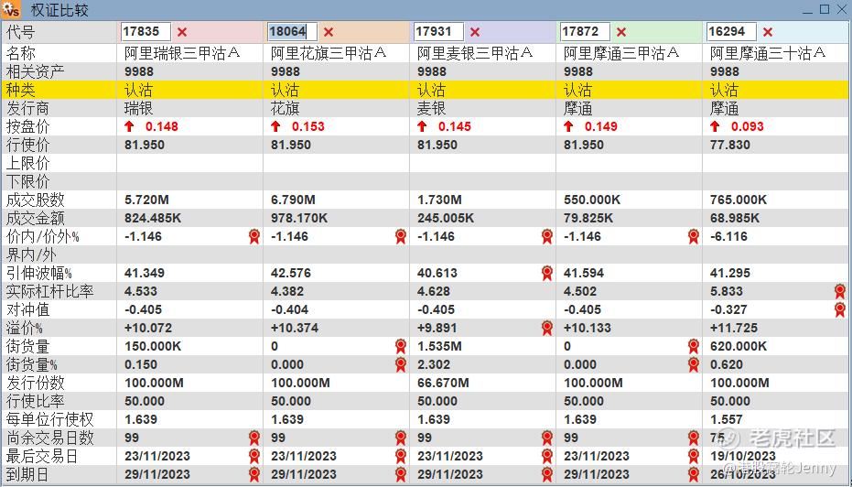Click the 引伸波幅 value 42.576
The height and width of the screenshot is (487, 852).
[291, 273]
